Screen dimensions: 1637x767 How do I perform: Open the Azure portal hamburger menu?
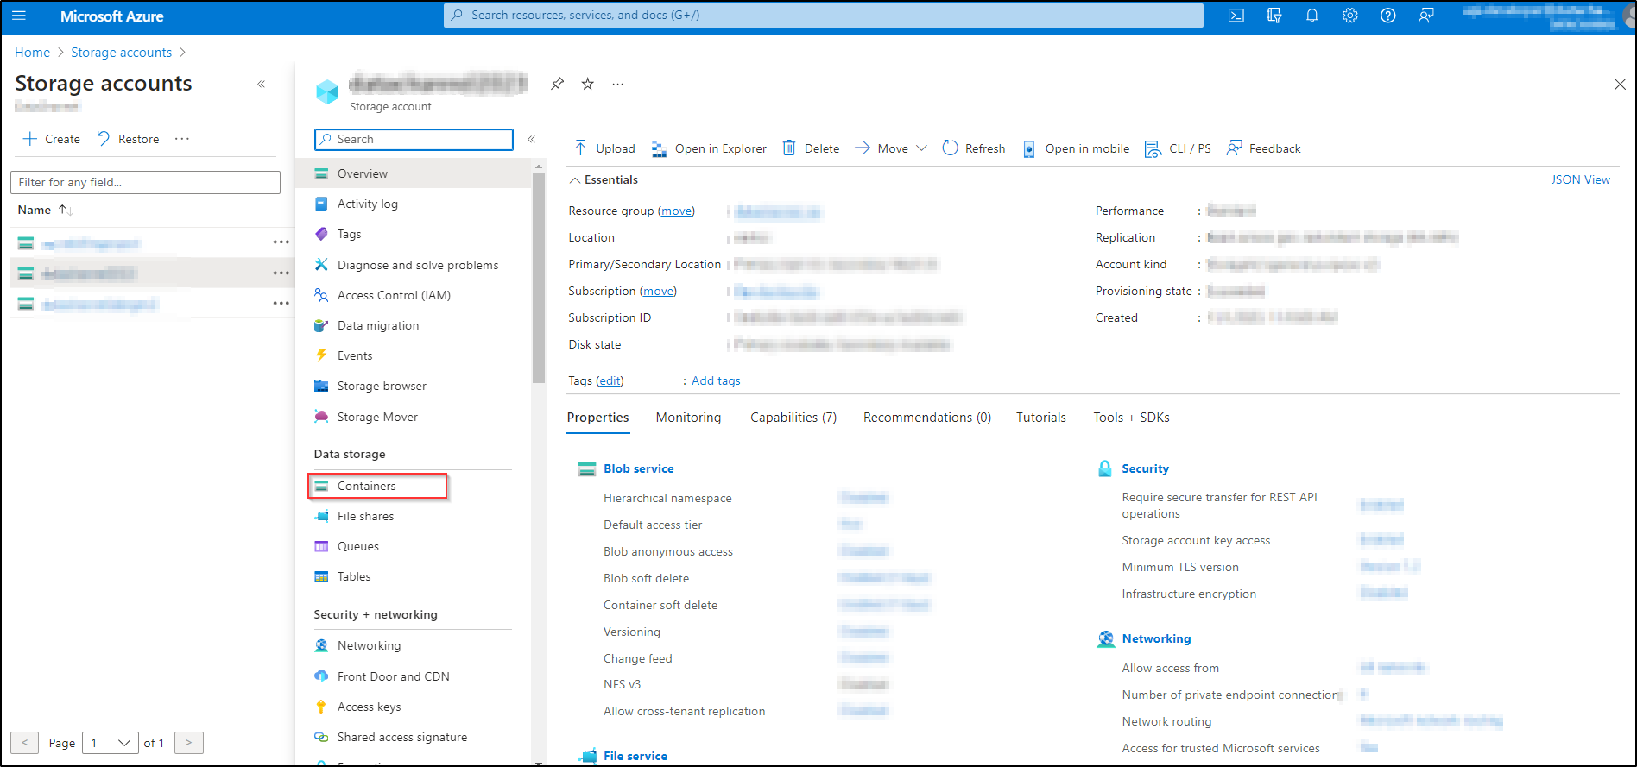pyautogui.click(x=19, y=16)
